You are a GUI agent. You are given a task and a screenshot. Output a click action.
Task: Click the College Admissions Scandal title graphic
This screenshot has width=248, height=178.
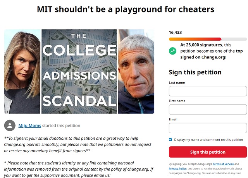79,72
